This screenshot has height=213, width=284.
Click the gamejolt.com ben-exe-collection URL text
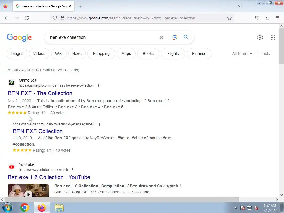56,85
